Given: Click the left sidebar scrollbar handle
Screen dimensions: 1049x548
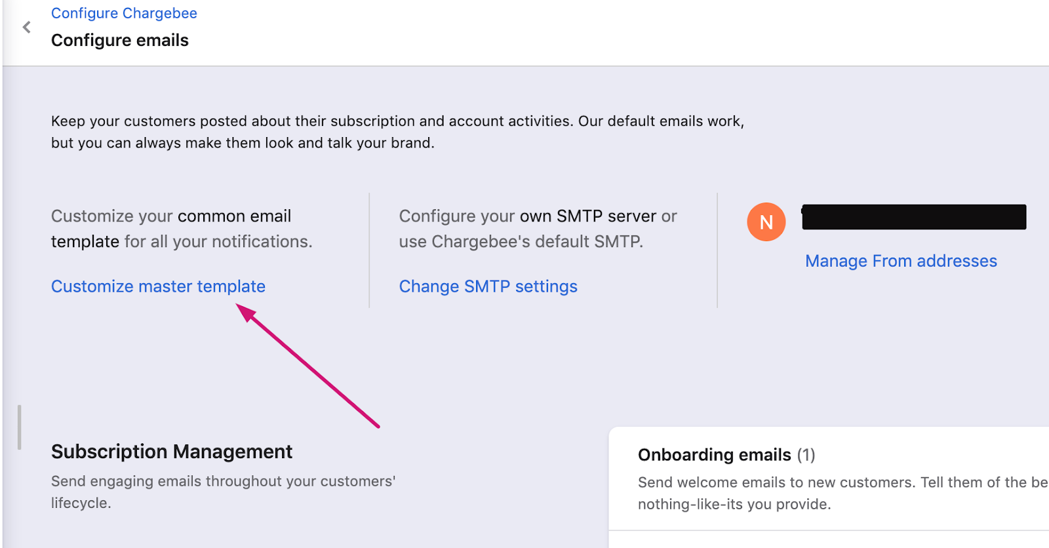Looking at the screenshot, I should 20,427.
